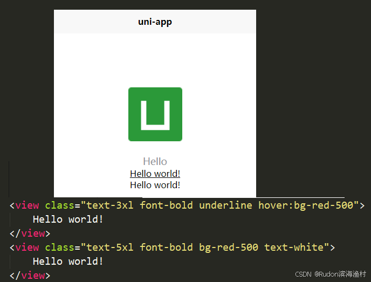Click Hello world! inside the first code view tag
This screenshot has height=282, width=371.
click(68, 219)
